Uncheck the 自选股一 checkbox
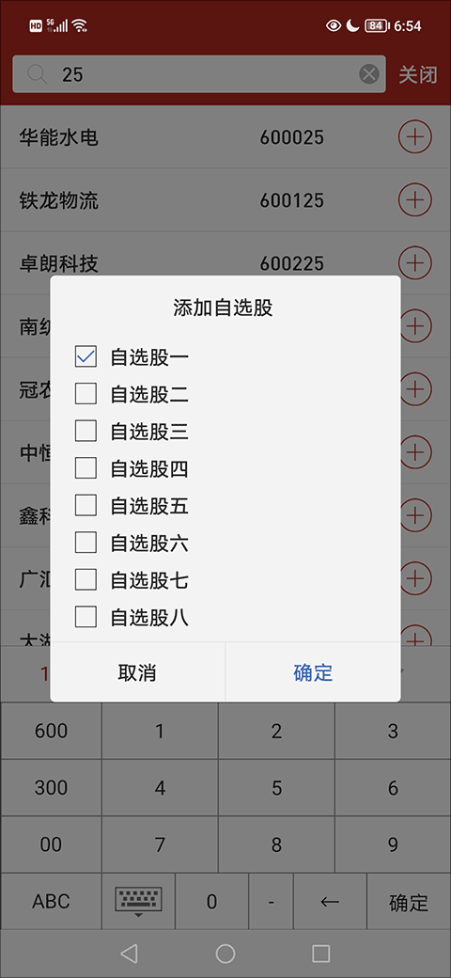451x978 pixels. (x=86, y=356)
